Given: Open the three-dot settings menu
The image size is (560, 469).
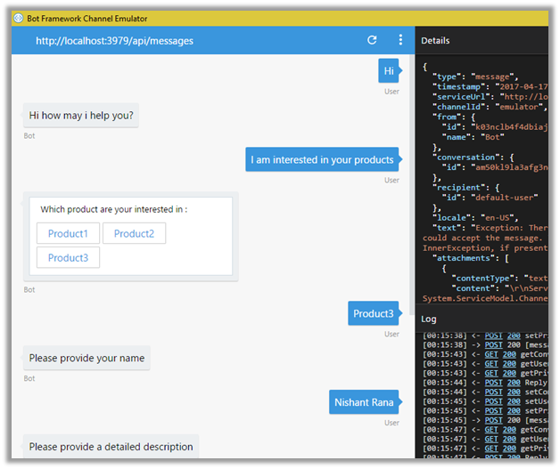Looking at the screenshot, I should [400, 41].
